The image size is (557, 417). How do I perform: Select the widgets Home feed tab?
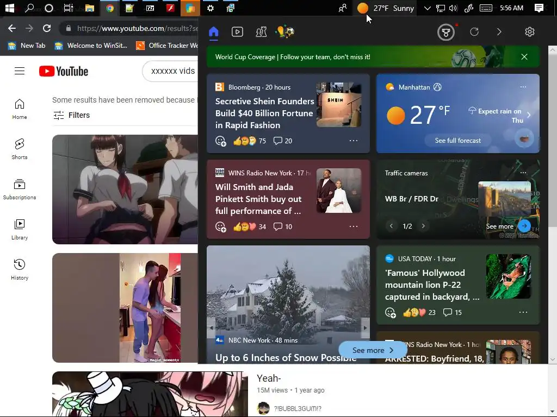tap(213, 32)
